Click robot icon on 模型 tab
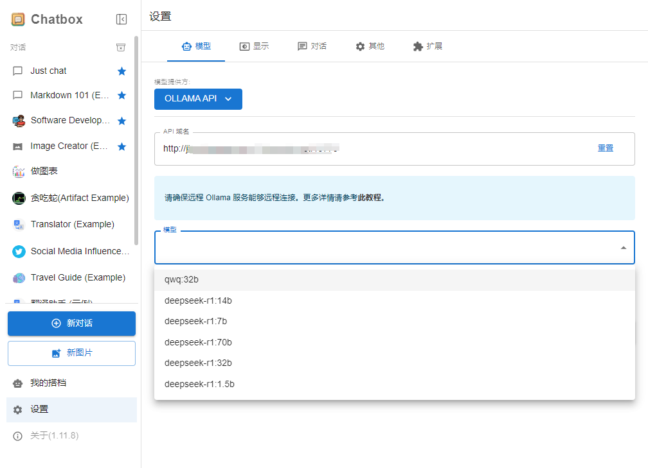Image resolution: width=648 pixels, height=468 pixels. pos(187,47)
